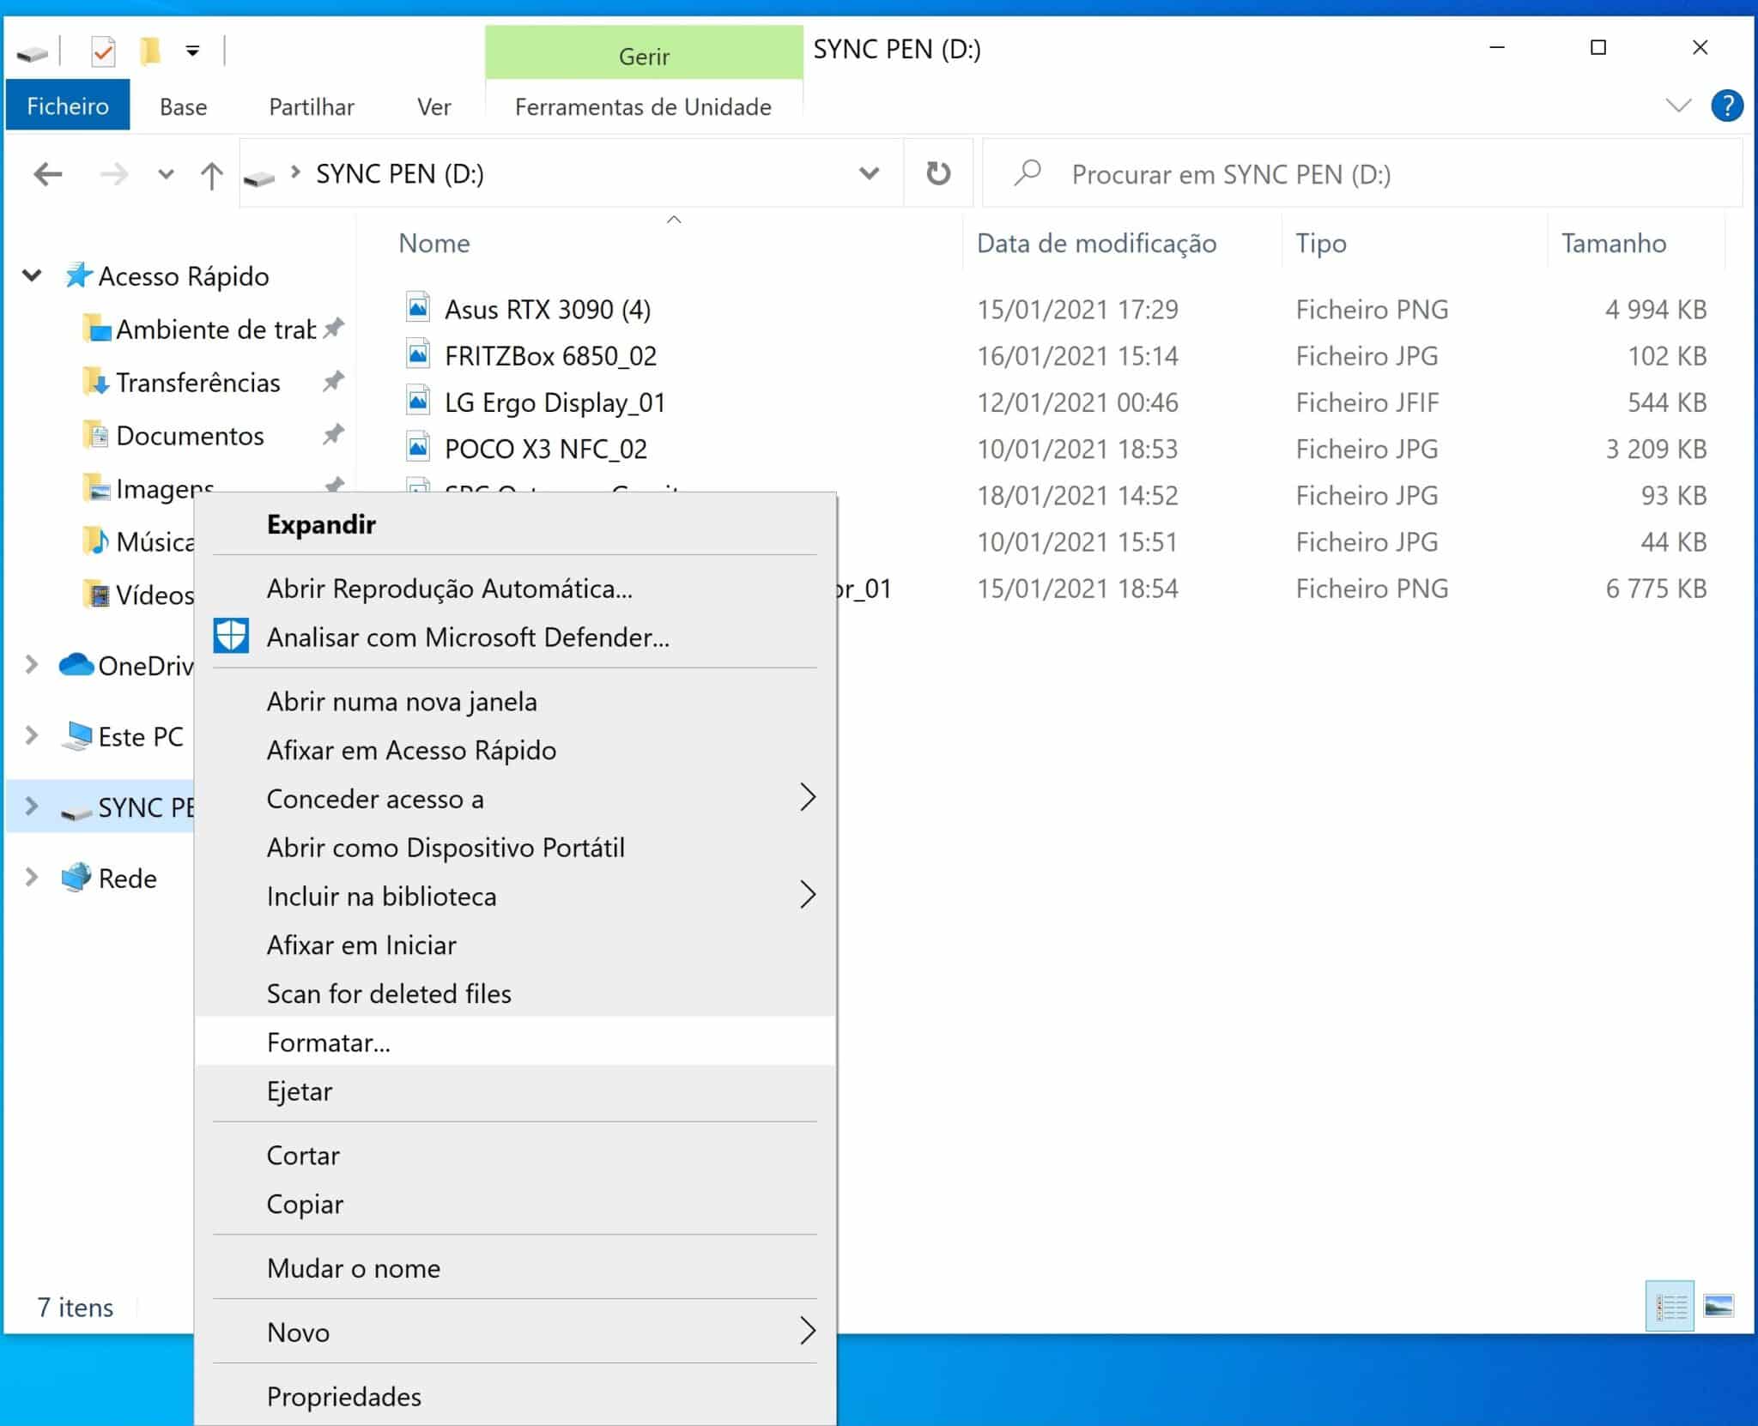Choose Formatar... in the context menu

(515, 1042)
